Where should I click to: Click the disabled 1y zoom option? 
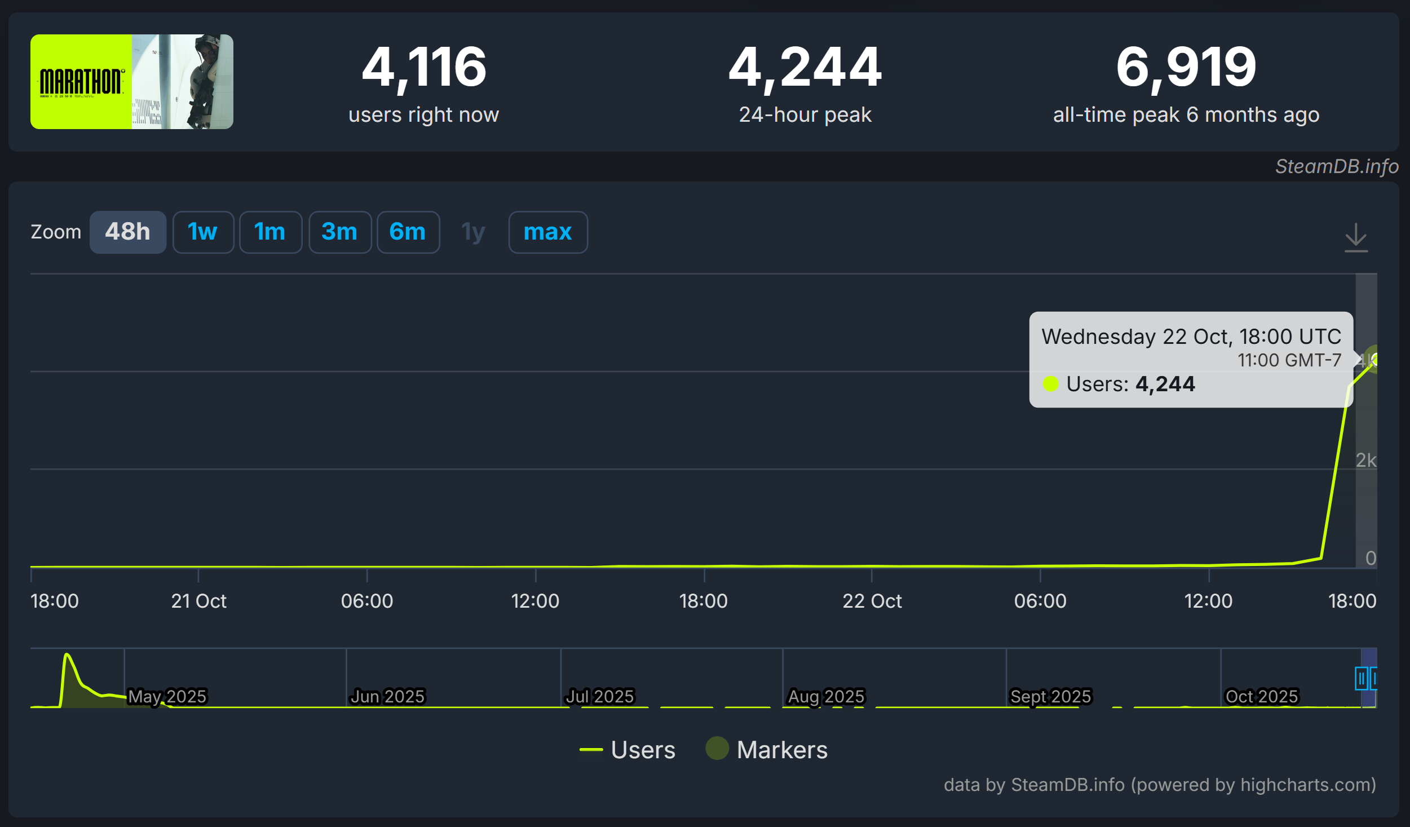point(473,232)
